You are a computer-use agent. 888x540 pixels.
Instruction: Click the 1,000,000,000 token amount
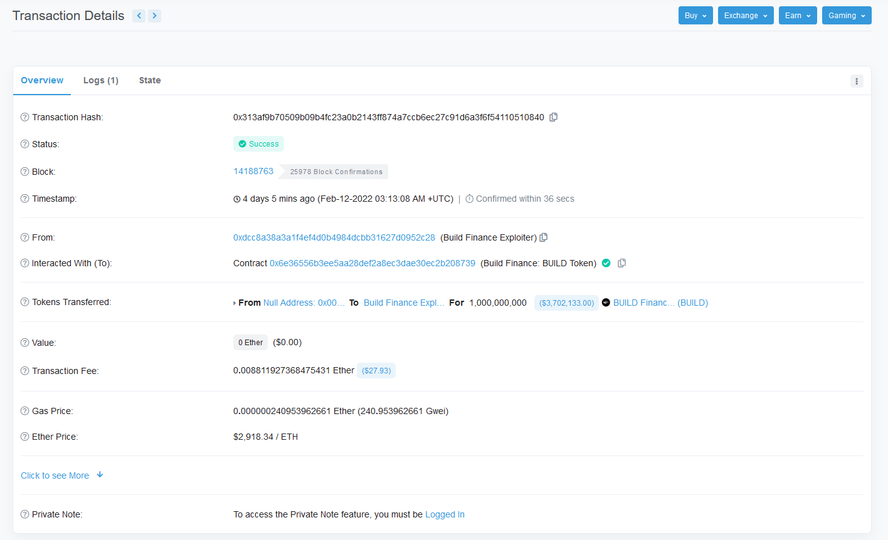pos(498,303)
